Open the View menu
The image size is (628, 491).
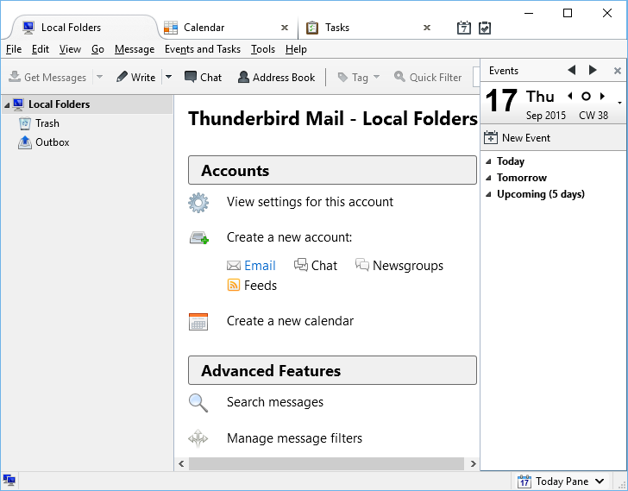pos(70,49)
